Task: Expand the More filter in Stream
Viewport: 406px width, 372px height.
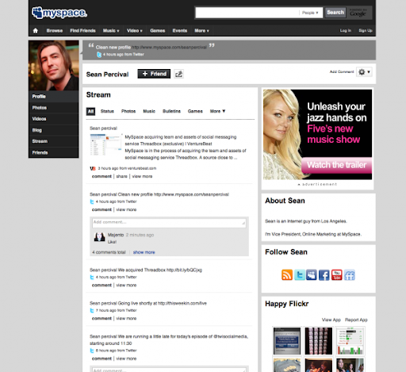Action: coord(217,111)
